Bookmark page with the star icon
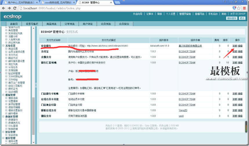 point(239,8)
